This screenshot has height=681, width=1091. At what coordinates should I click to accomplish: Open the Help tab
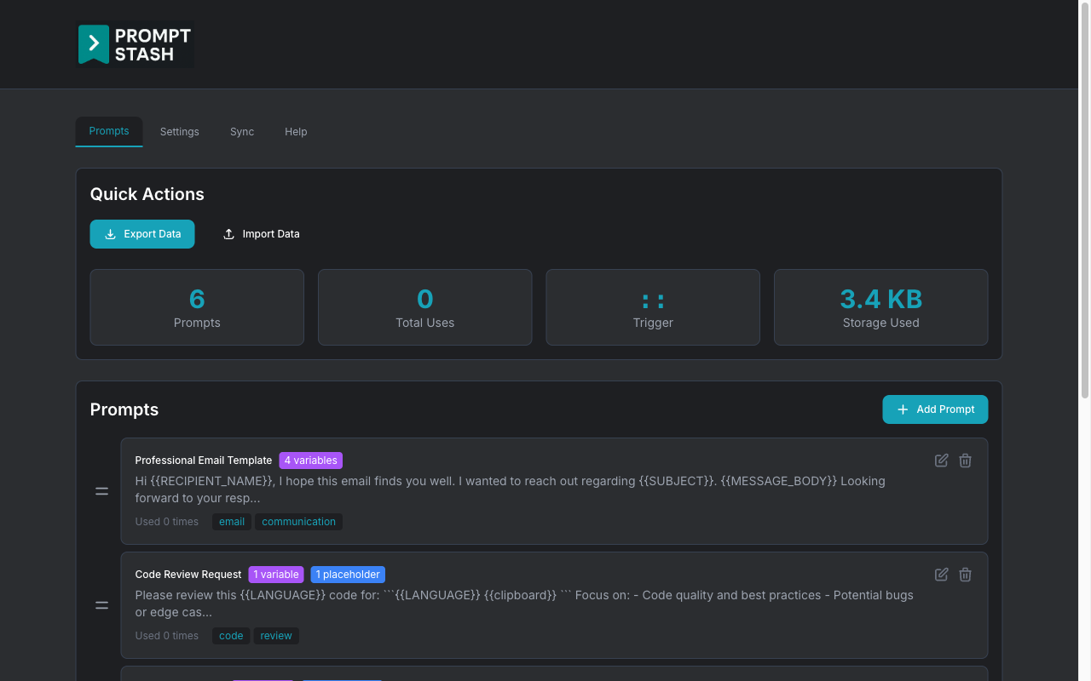click(296, 132)
